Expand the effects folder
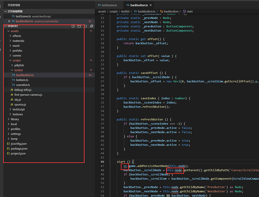The image size is (259, 197). (17, 36)
